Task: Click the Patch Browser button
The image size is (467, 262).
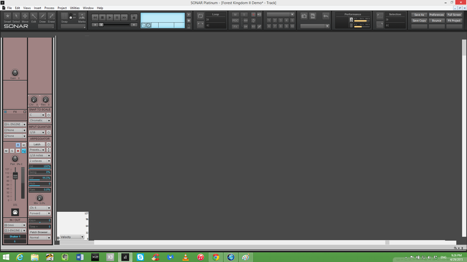Action: [x=39, y=232]
